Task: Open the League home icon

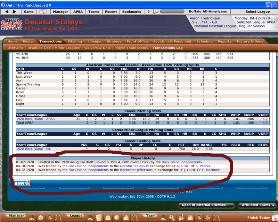Action: [90, 217]
